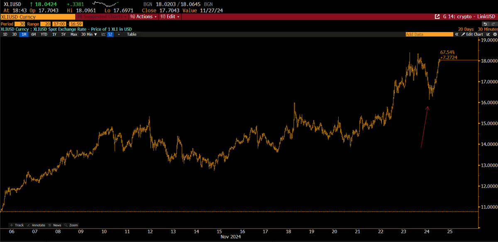Click the Add Data input field
This screenshot has height=242, width=498.
click(x=430, y=34)
